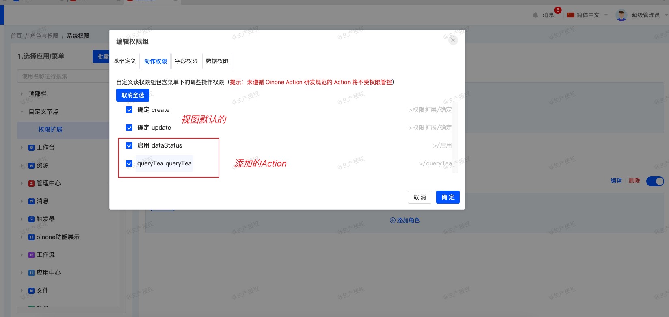Open the 简体中文 language dropdown

click(x=588, y=15)
